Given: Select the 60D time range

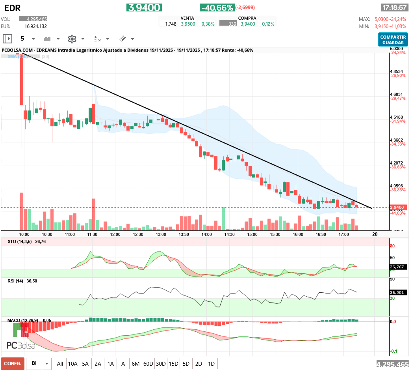Looking at the screenshot, I should pyautogui.click(x=148, y=364).
